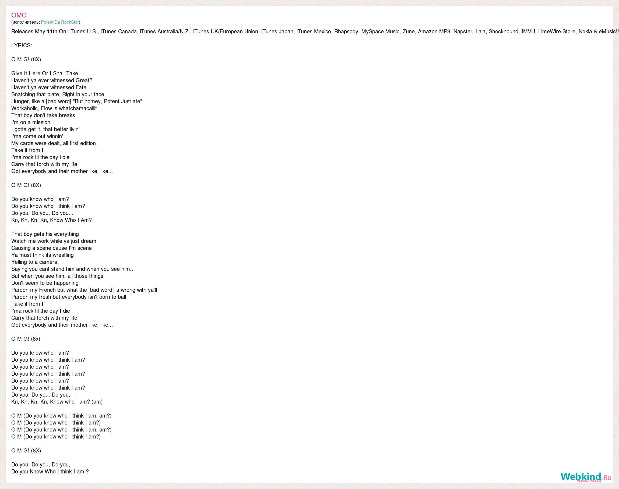Click the line 'I'm on a mission'
Viewport: 619px width, 489px height.
[31, 122]
